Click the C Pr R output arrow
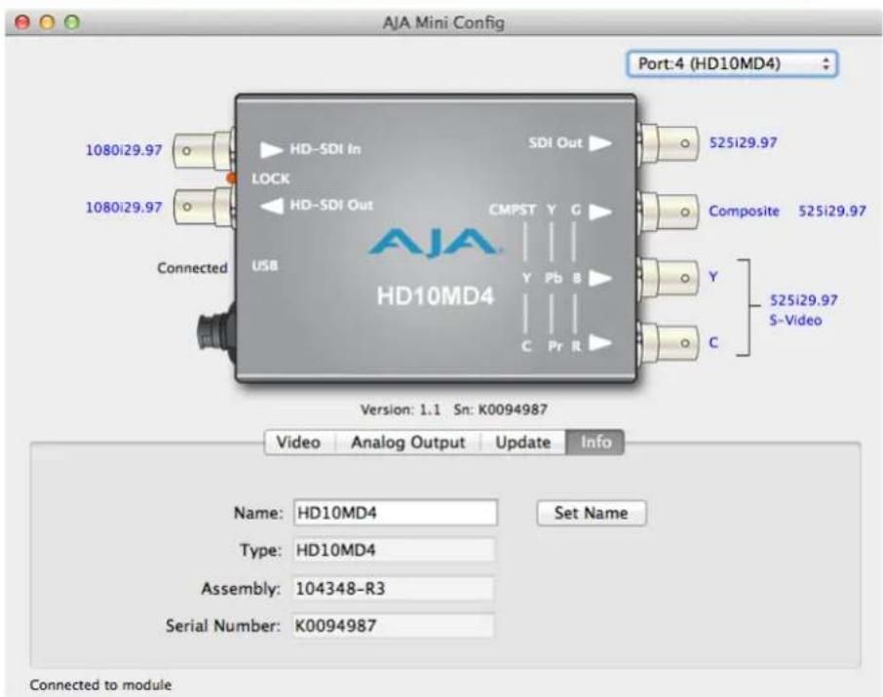The height and width of the screenshot is (697, 883). click(600, 342)
